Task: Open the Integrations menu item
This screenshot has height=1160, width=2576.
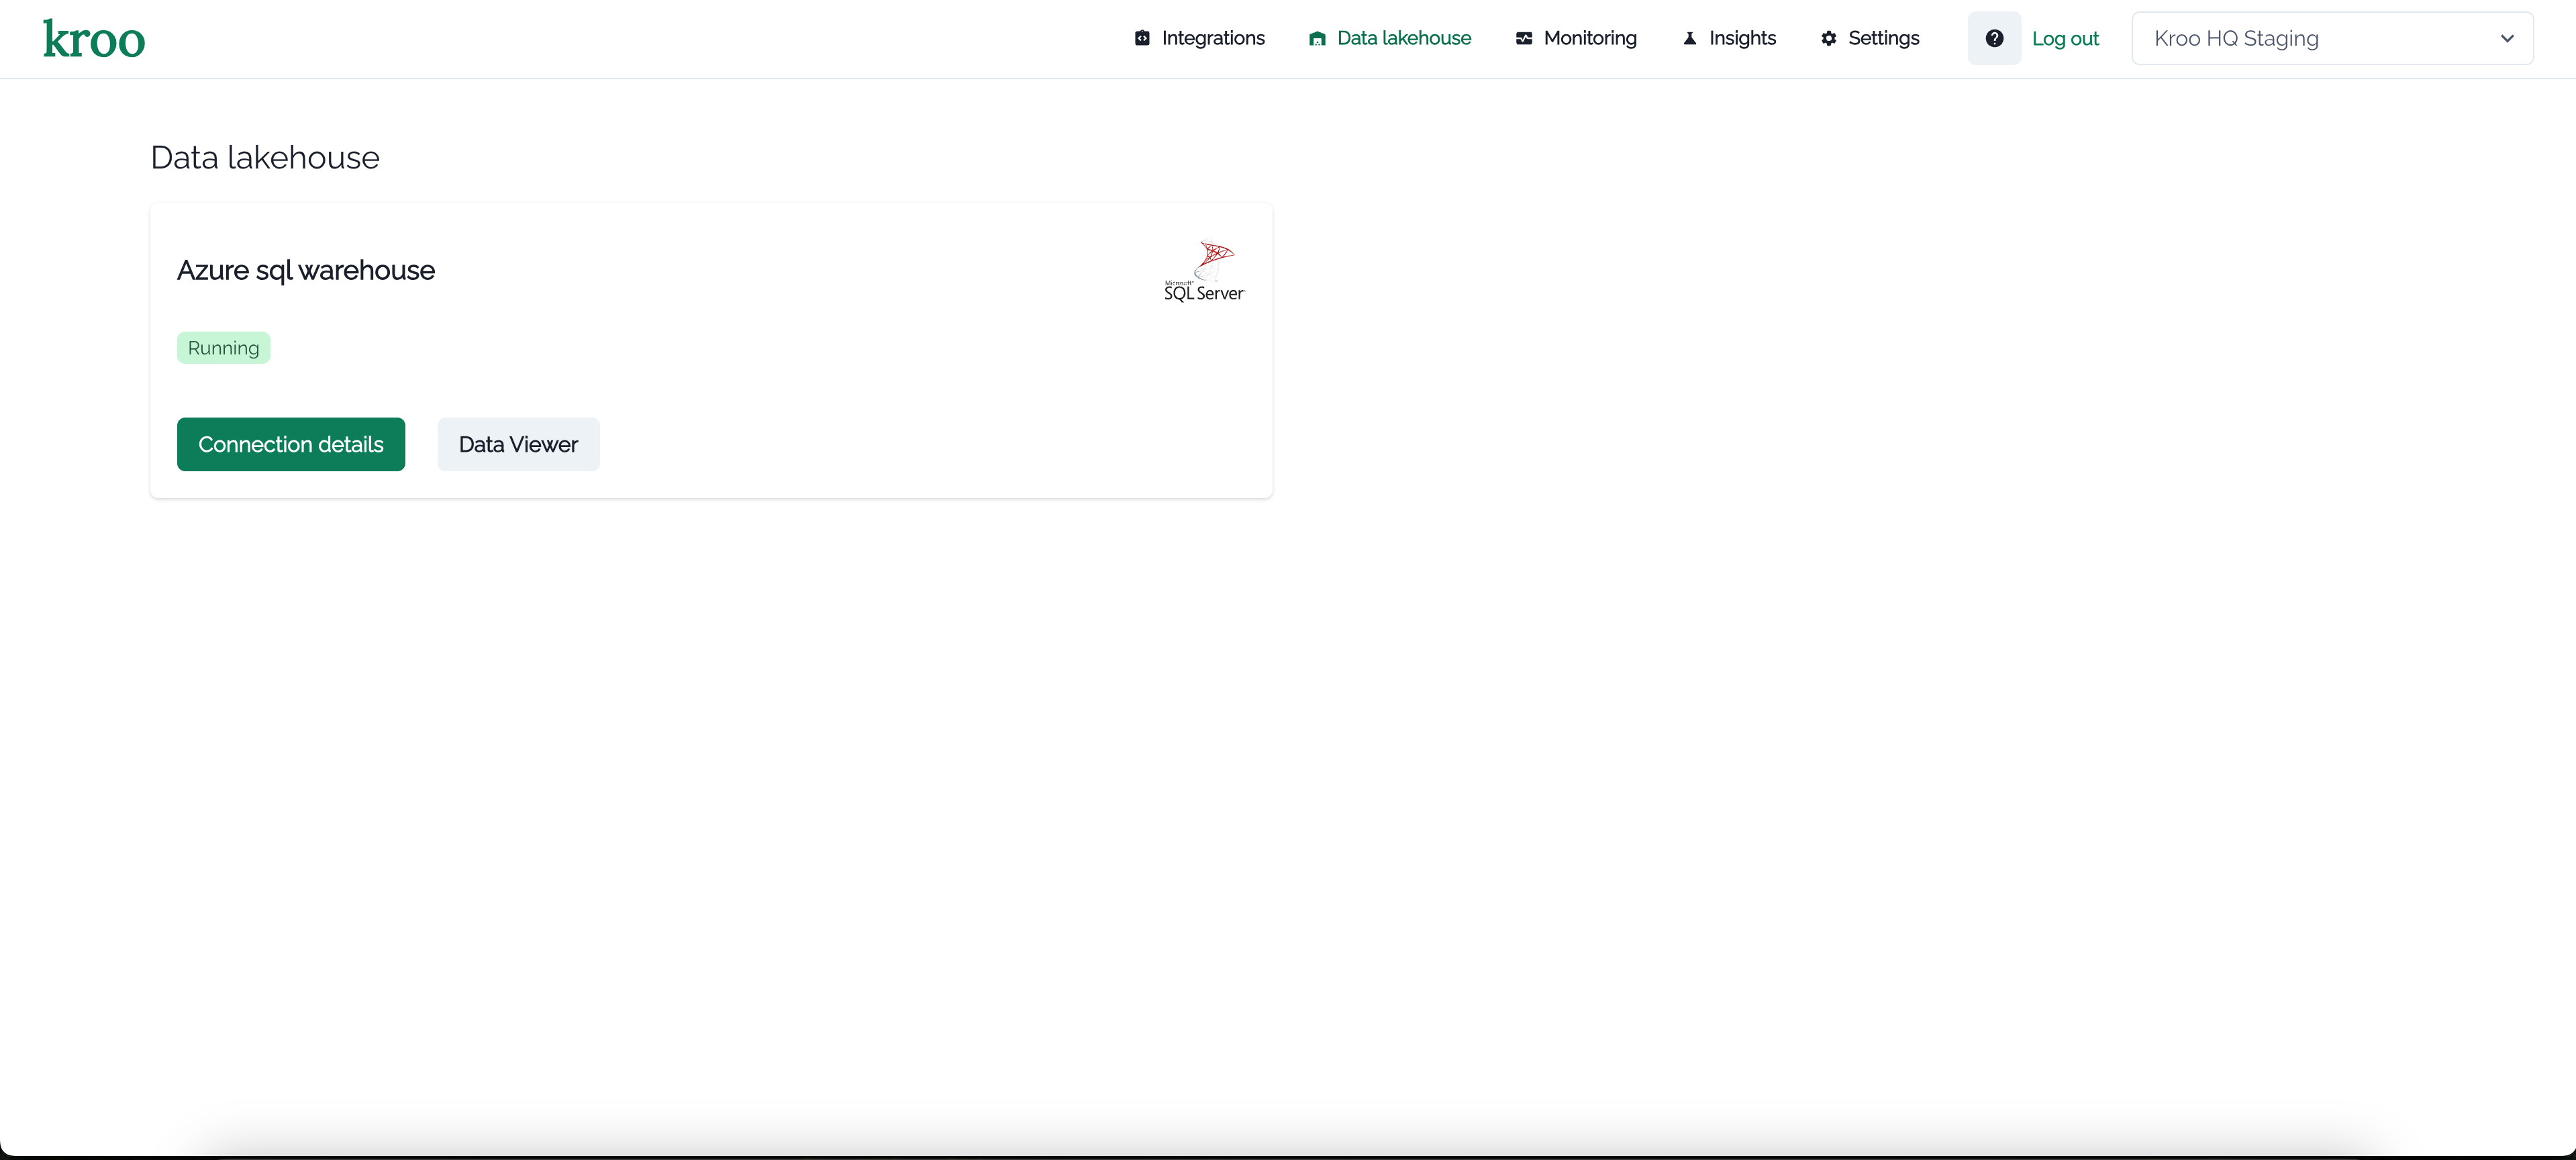Action: pyautogui.click(x=1212, y=38)
